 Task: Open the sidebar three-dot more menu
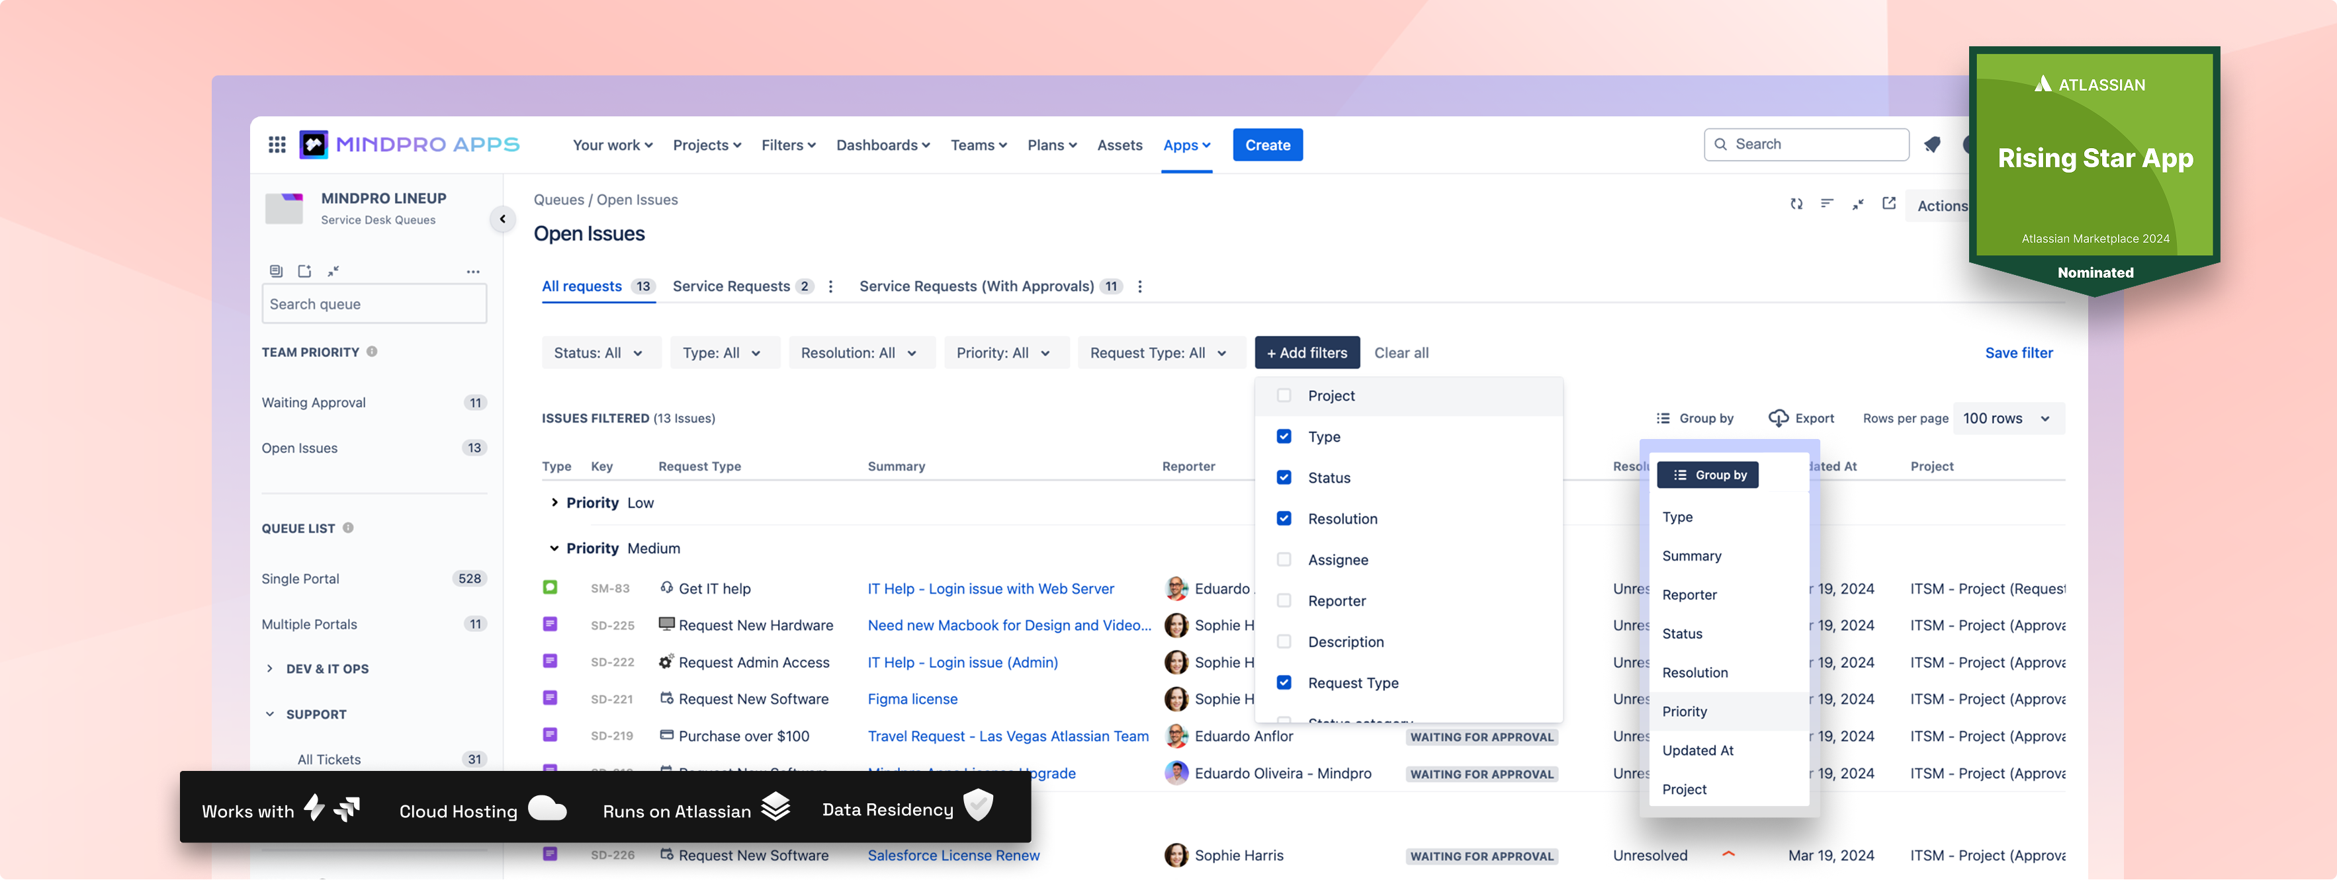(472, 272)
